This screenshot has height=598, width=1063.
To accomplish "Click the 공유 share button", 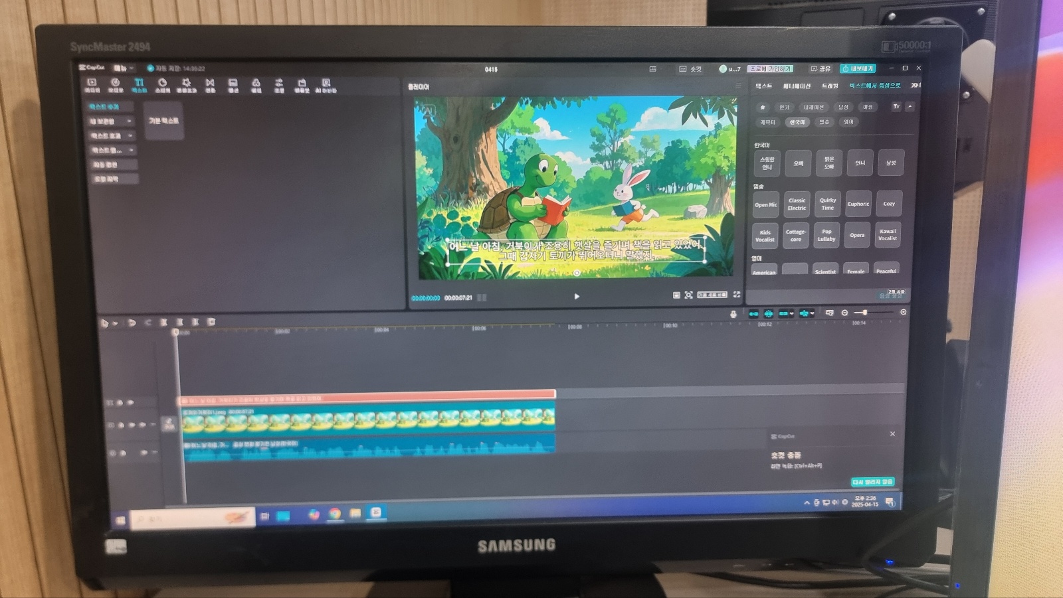I will pos(821,68).
